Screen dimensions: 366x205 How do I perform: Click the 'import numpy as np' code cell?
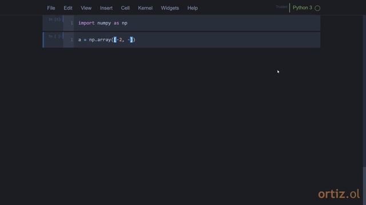(x=197, y=23)
